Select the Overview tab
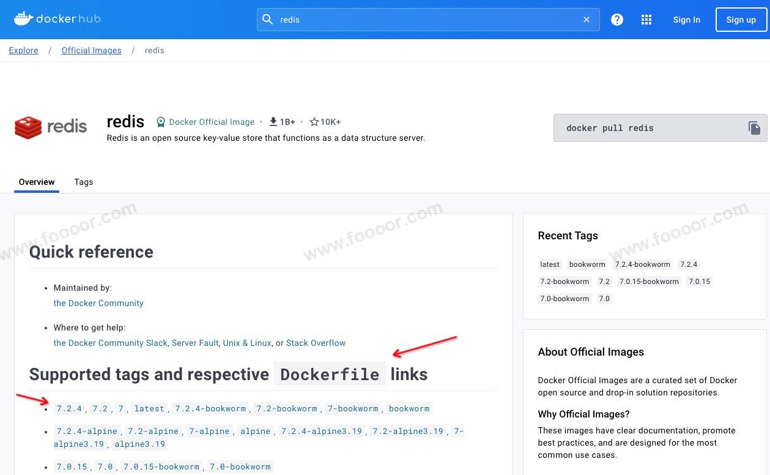 pyautogui.click(x=37, y=182)
